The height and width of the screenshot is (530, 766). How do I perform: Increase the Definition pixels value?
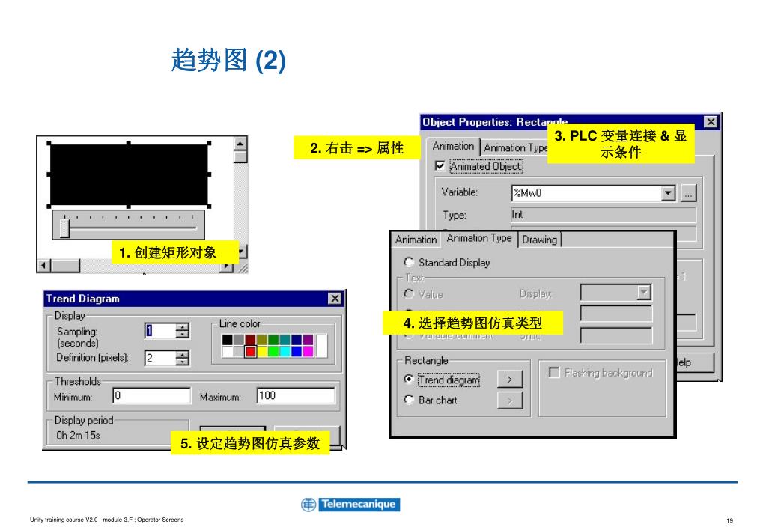(x=182, y=355)
